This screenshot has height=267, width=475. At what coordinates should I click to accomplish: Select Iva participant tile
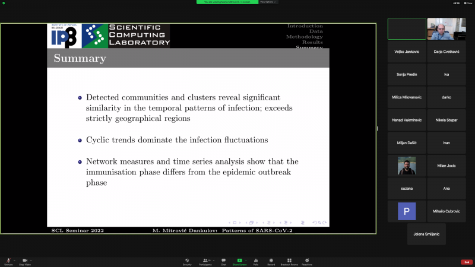click(446, 75)
